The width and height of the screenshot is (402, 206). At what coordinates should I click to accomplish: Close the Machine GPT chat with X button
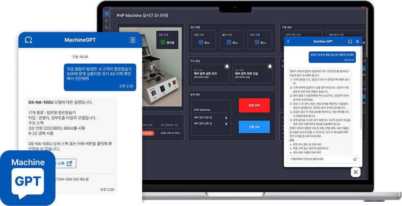click(x=355, y=172)
